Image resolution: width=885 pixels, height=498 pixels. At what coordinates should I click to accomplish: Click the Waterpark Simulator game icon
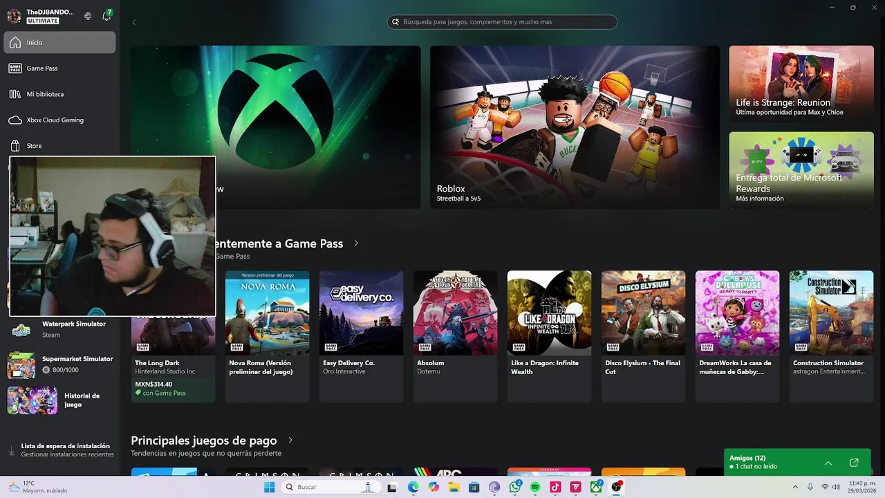[21, 330]
